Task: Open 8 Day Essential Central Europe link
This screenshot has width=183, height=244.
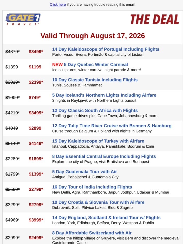Action: click(x=104, y=156)
